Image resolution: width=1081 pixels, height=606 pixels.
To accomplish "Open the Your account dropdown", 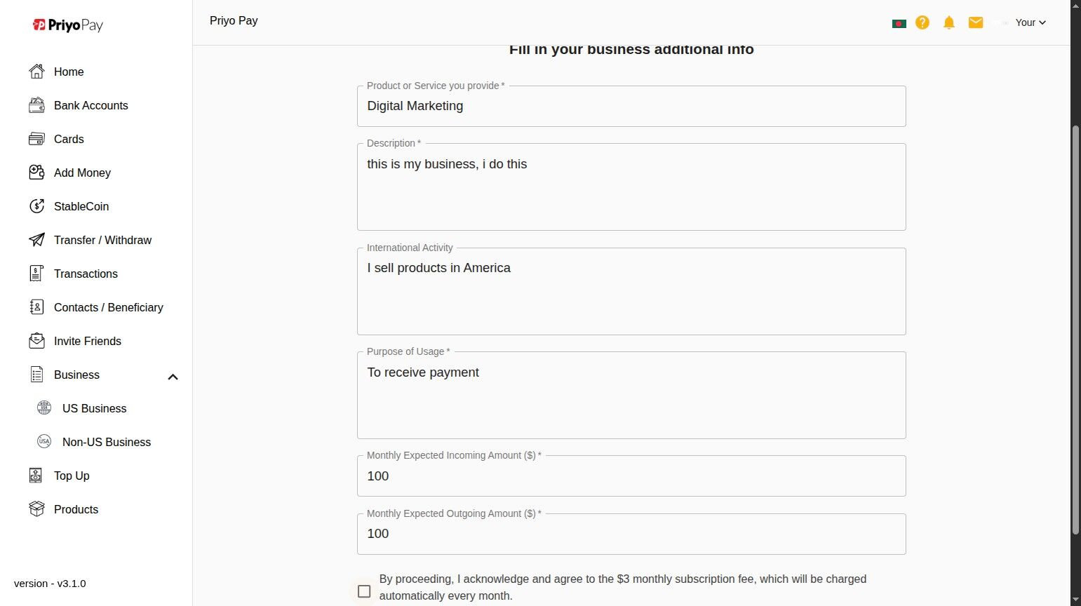I will [1030, 22].
